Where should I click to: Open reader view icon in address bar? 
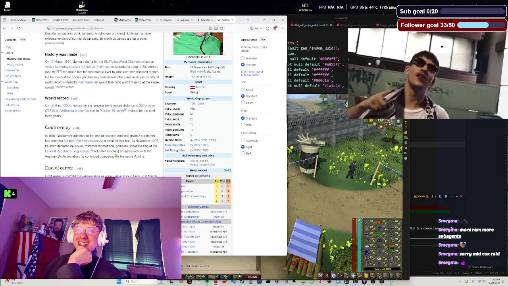[x=210, y=28]
